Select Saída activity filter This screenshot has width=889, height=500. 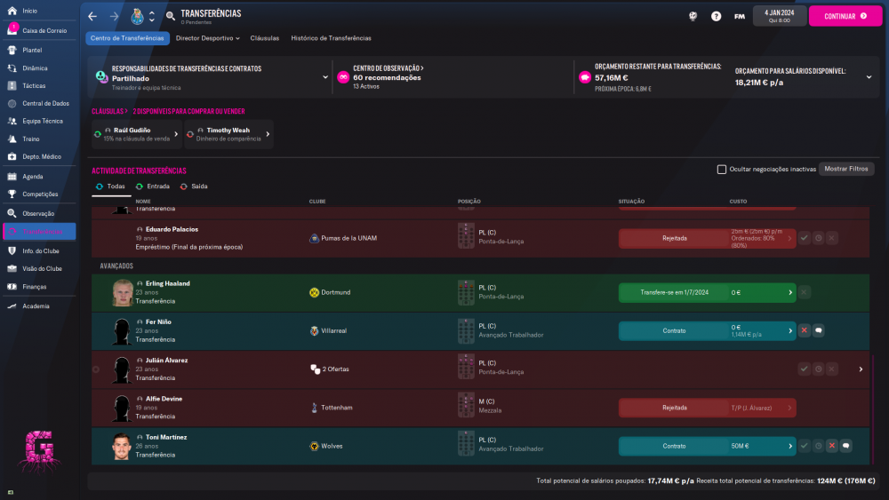point(194,187)
